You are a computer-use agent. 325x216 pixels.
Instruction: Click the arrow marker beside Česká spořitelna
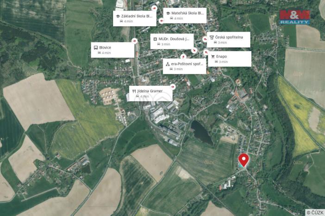[205, 39]
